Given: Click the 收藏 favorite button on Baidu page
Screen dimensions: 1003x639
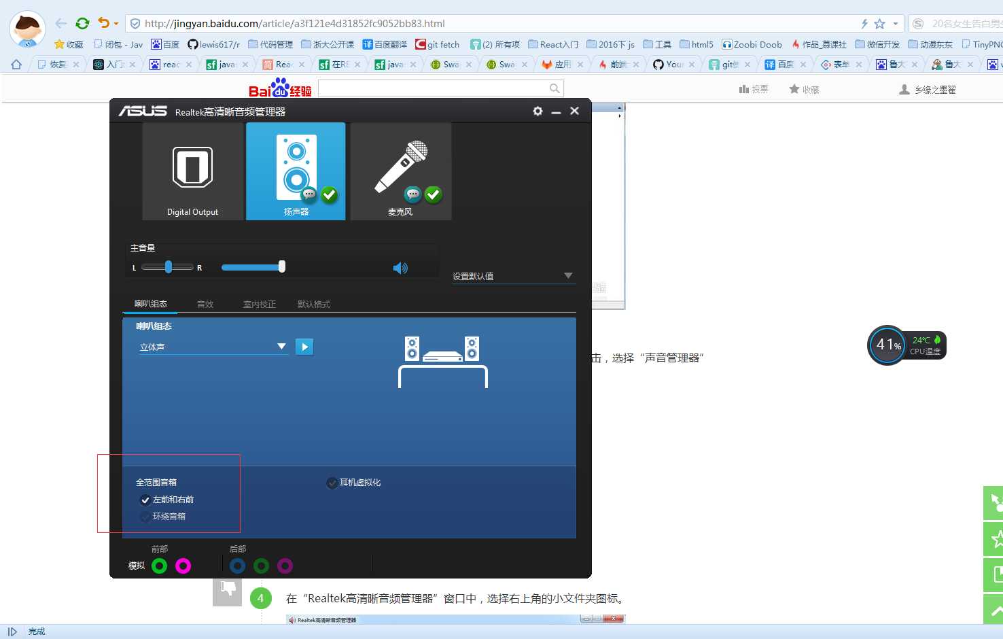Looking at the screenshot, I should [804, 89].
